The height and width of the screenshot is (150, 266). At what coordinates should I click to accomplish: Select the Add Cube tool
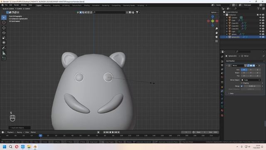point(4,58)
